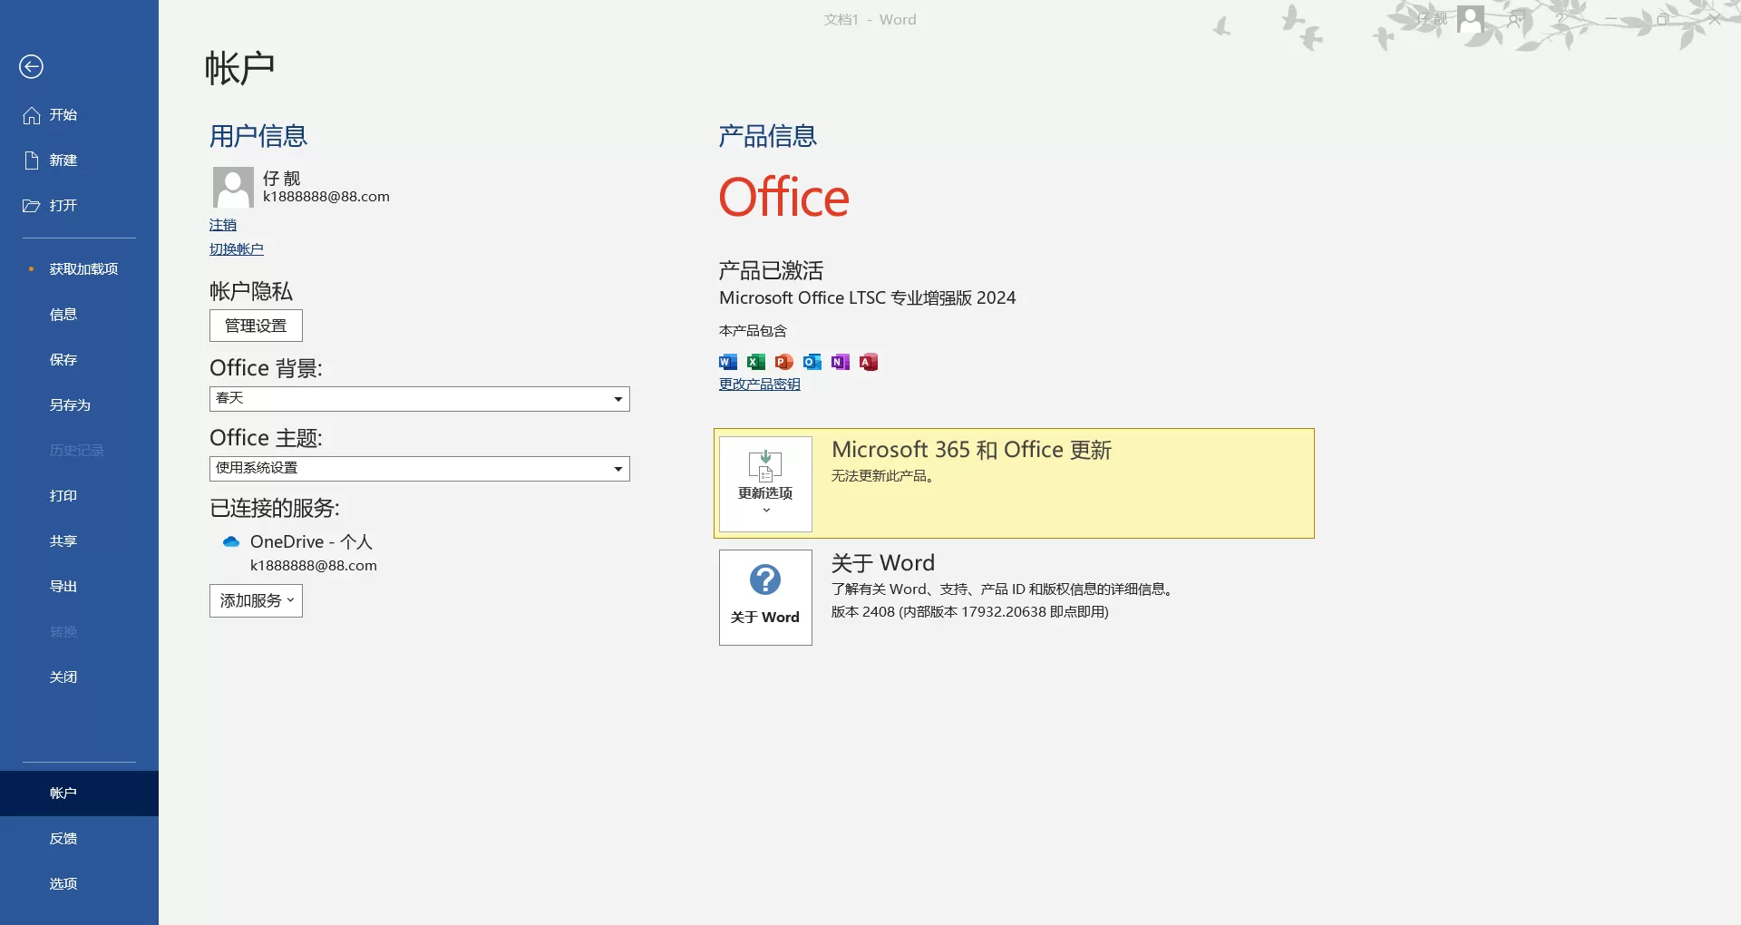
Task: Click the 注销 link
Action: (223, 224)
